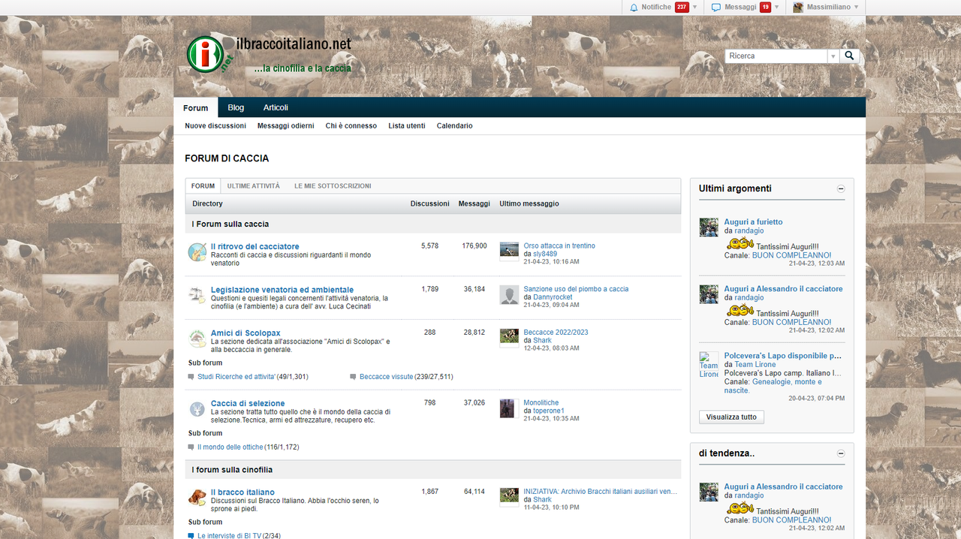
Task: Open Studi Ricerche ed attivita' sub forum
Action: pyautogui.click(x=236, y=377)
